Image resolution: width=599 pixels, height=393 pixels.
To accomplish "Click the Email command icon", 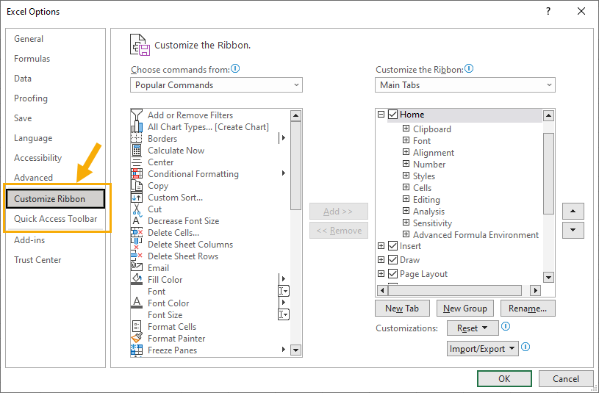I will [137, 267].
